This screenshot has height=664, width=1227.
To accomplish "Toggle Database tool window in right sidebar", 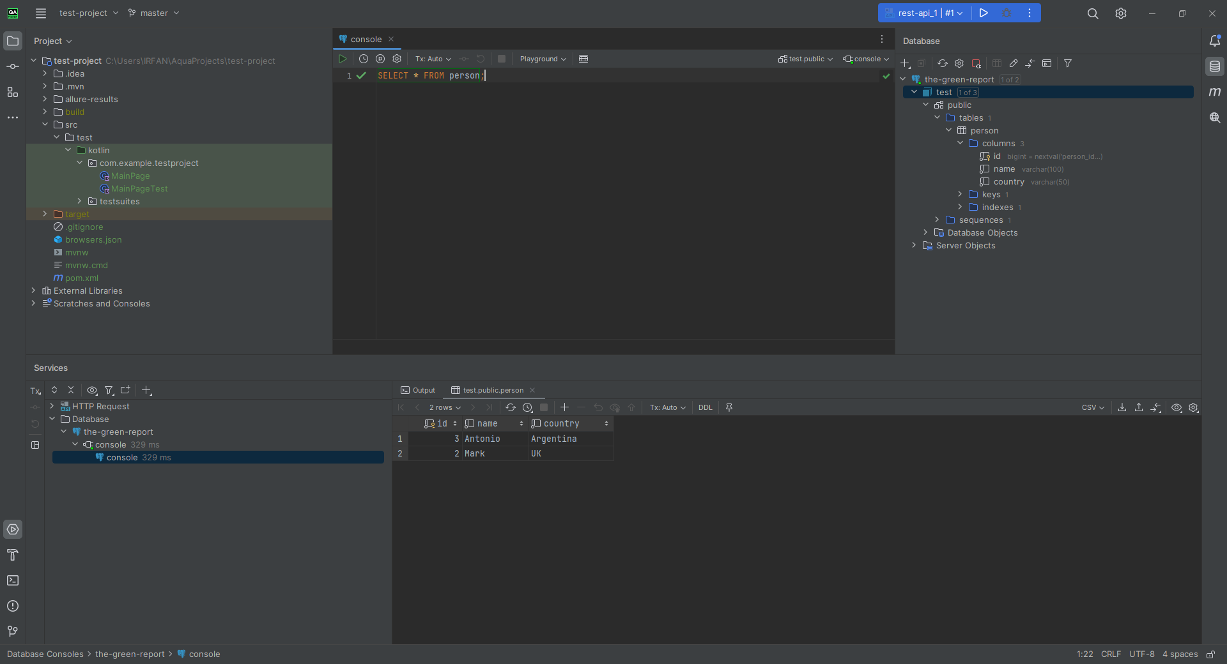I will [1215, 66].
